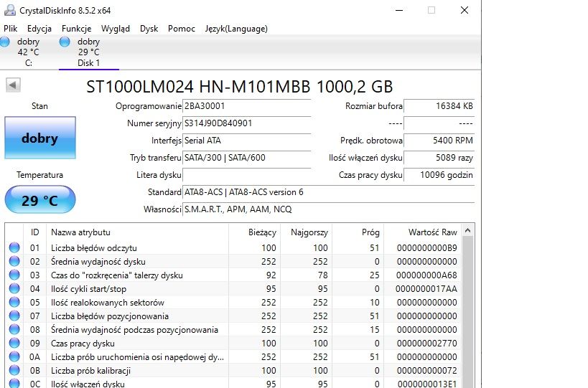The height and width of the screenshot is (388, 588).
Task: Click status orb for attribute 08 row
Action: (x=14, y=329)
